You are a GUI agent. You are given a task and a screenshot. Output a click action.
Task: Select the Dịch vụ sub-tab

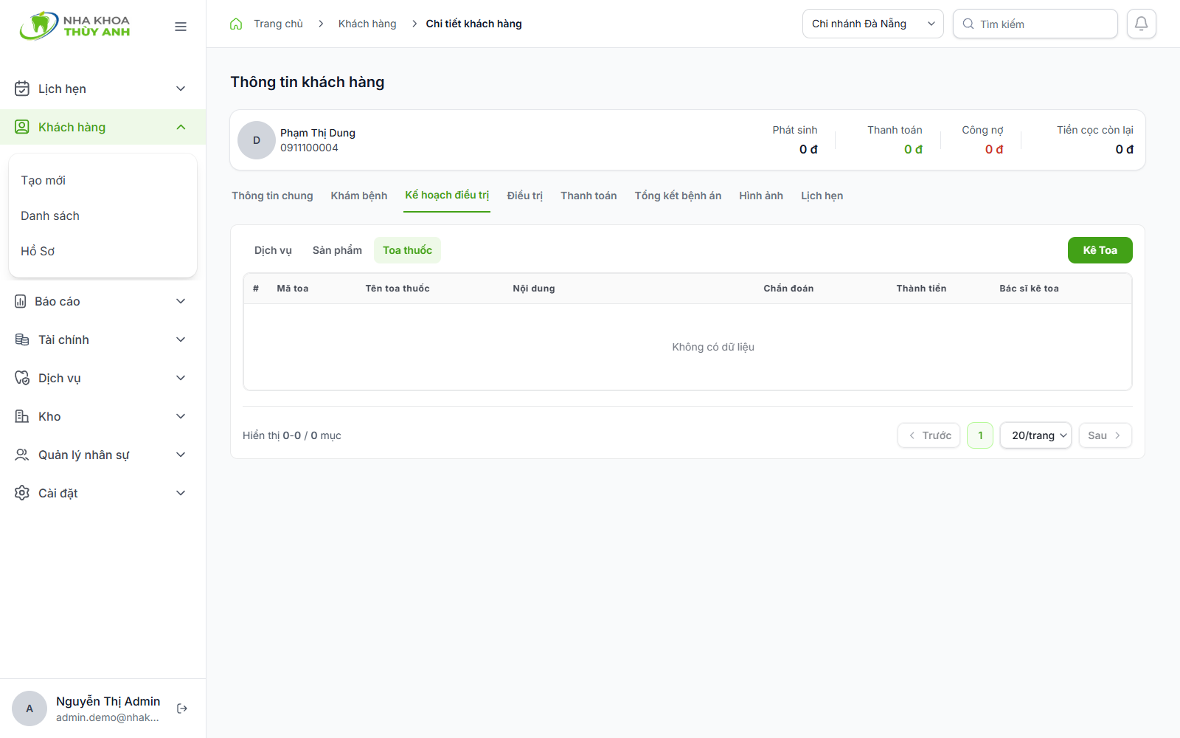point(273,250)
